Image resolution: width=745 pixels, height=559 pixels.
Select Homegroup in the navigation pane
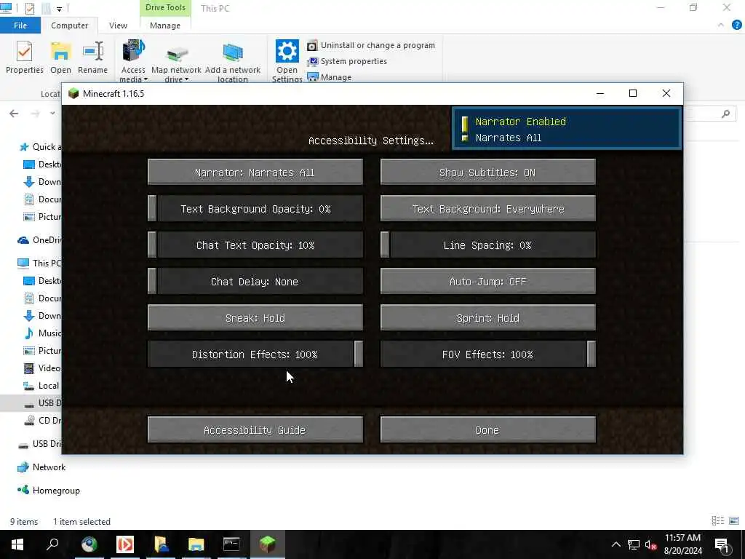pos(48,491)
